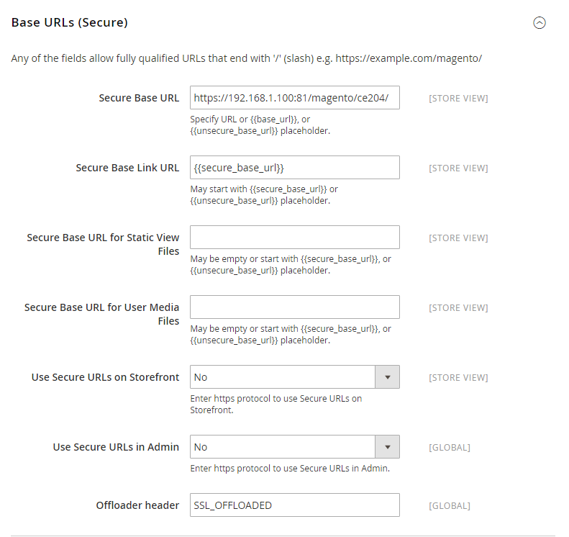Screen dimensions: 569x537
Task: Click the Secure Base URL label
Action: [139, 98]
